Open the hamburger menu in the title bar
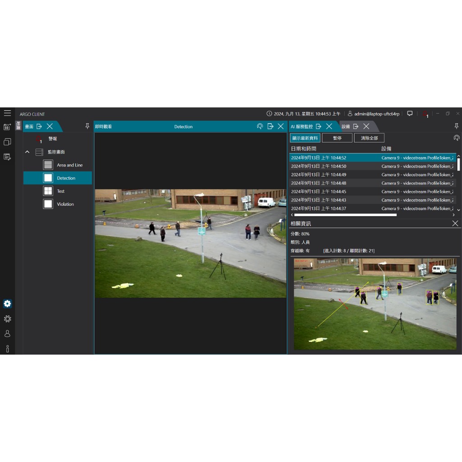The image size is (462, 462). (7, 113)
